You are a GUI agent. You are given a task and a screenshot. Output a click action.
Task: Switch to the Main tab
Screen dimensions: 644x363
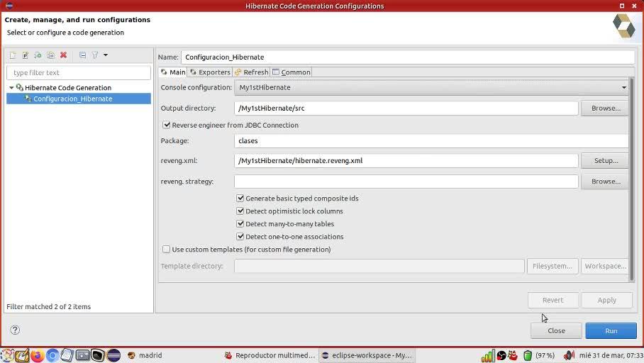(x=173, y=72)
